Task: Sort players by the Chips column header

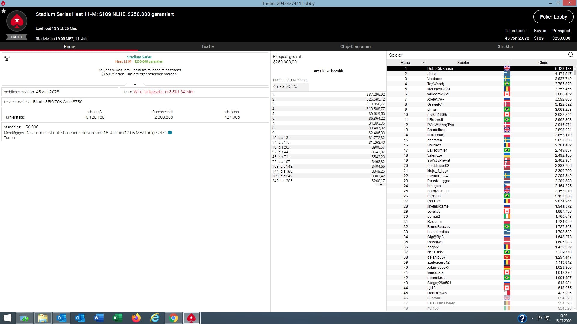Action: click(543, 63)
